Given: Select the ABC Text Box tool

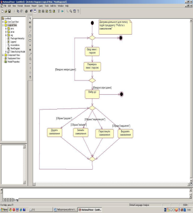Looking at the screenshot, I should click(30, 22).
